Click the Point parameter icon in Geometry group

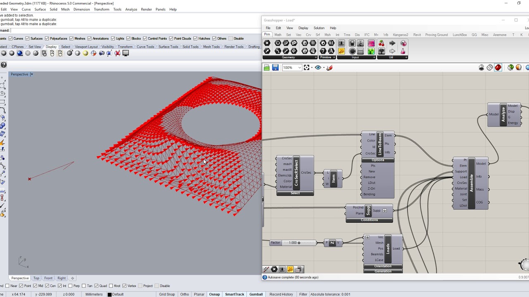click(267, 43)
